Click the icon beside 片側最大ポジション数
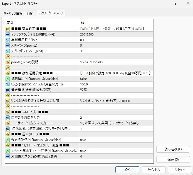Viewport: 193px width, 175px height. 8,156
